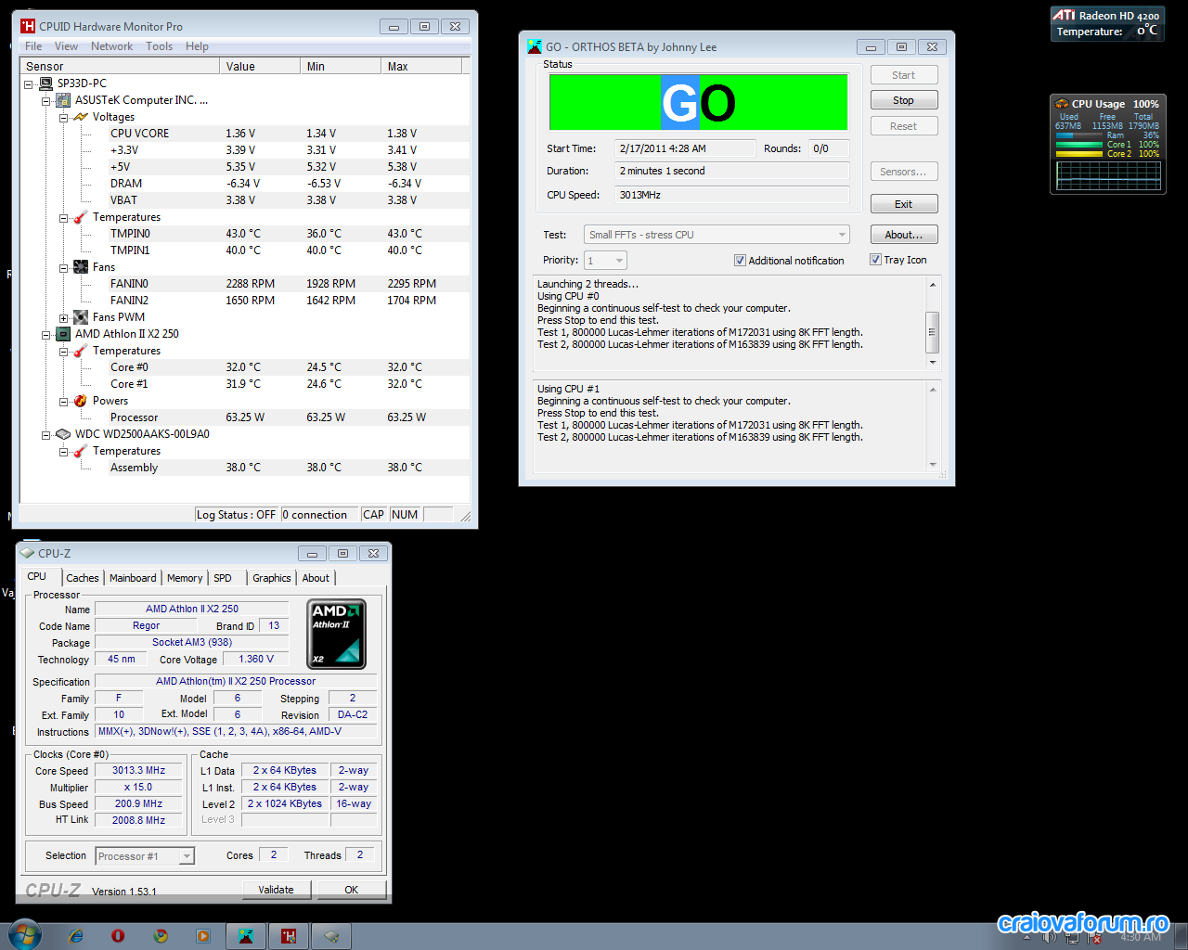Click the thermometer icon under WDC drive Temperatures
This screenshot has width=1188, height=950.
[81, 451]
